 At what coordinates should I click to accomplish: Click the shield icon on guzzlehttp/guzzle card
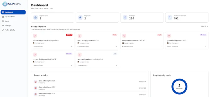(80, 36)
